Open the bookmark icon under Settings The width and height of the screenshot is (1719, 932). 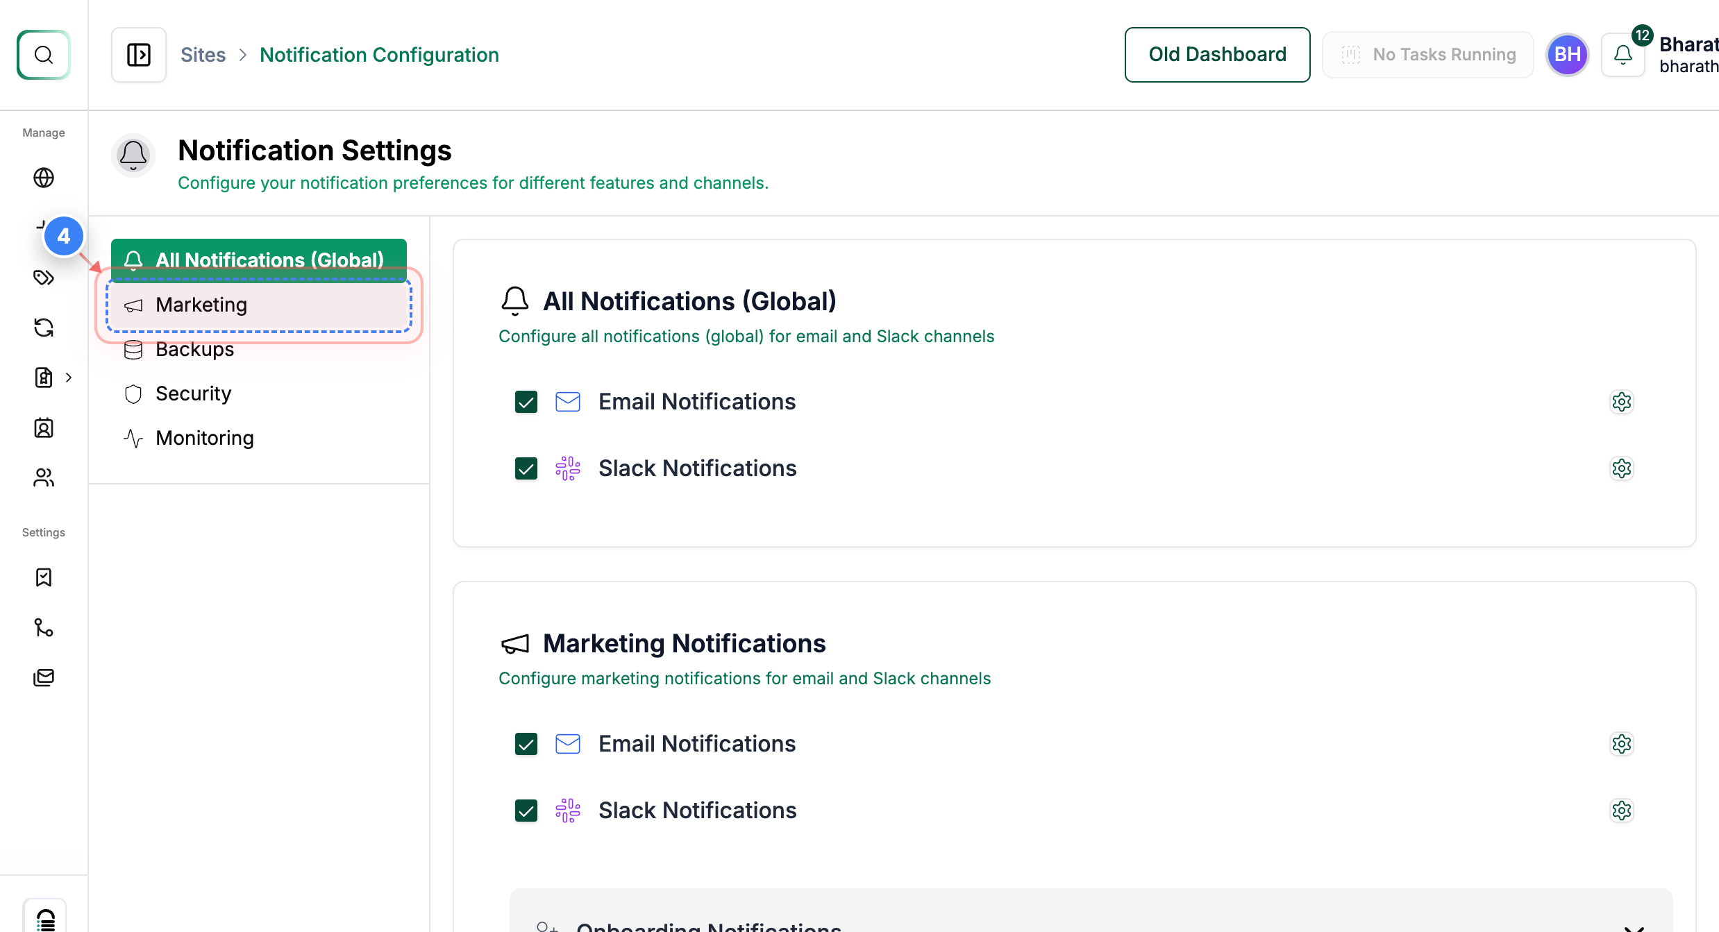coord(43,577)
